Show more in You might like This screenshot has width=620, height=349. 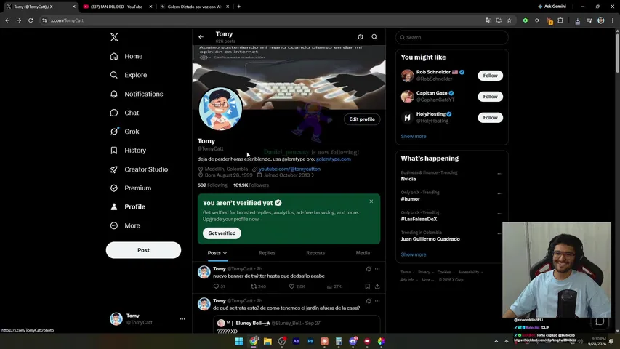click(413, 136)
